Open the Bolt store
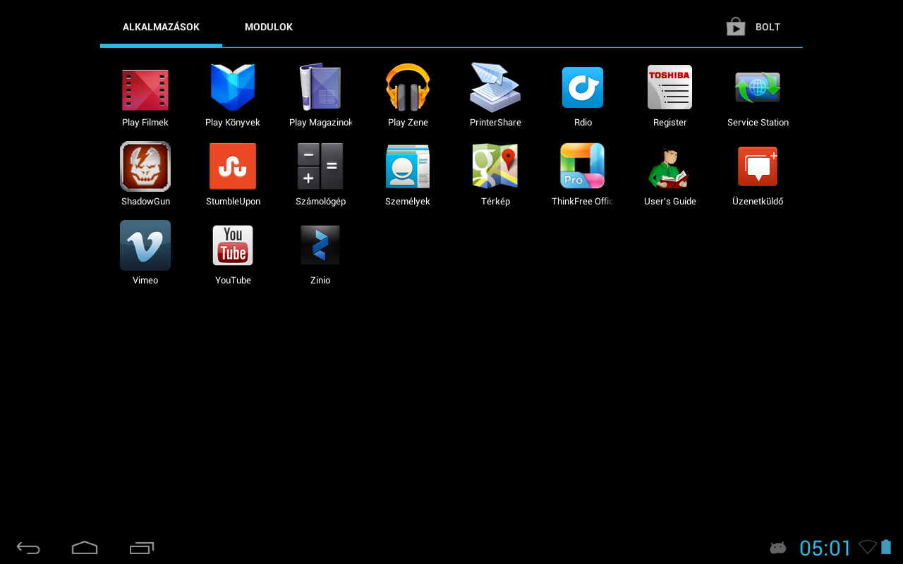The image size is (903, 564). tap(753, 27)
